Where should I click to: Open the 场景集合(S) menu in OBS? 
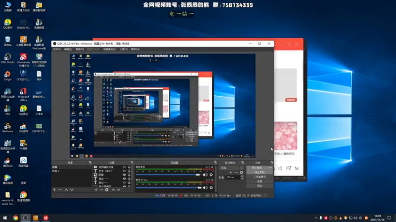click(x=110, y=49)
